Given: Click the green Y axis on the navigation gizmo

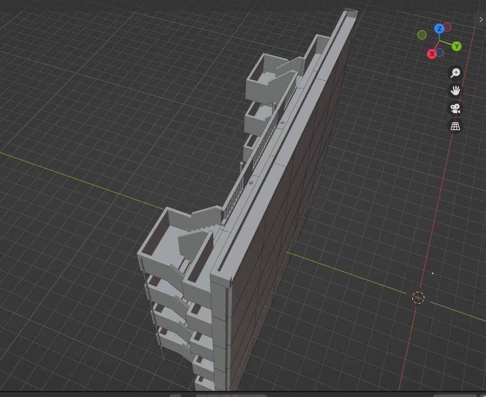Looking at the screenshot, I should click(457, 46).
